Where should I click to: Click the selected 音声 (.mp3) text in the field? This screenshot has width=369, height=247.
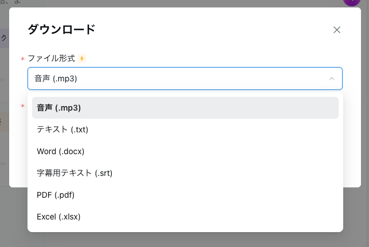pyautogui.click(x=56, y=79)
